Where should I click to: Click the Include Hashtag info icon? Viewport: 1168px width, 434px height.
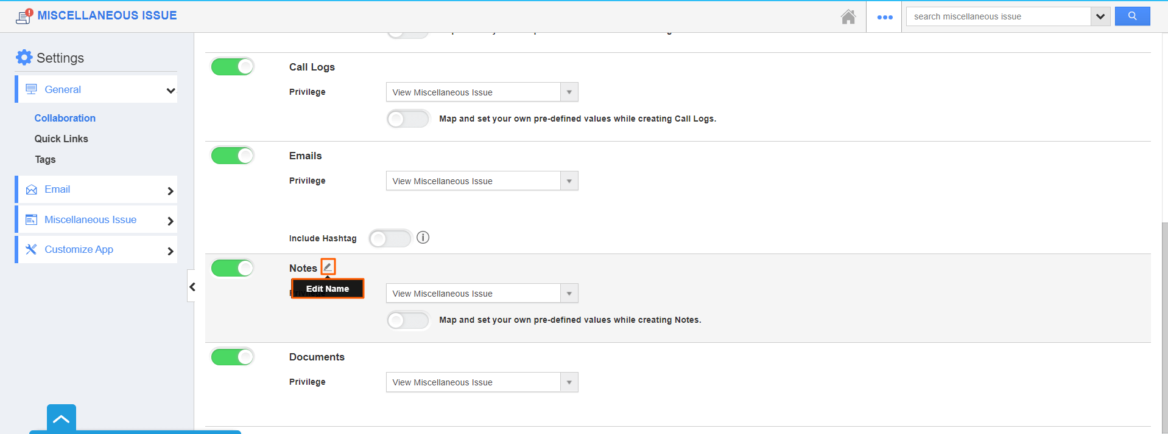423,238
